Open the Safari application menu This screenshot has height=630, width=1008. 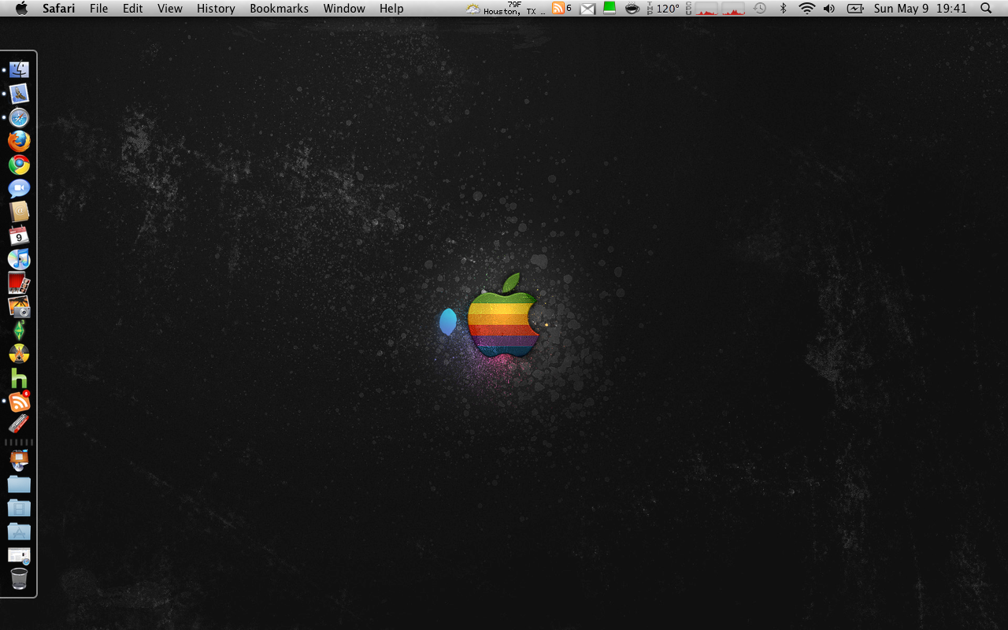[59, 9]
